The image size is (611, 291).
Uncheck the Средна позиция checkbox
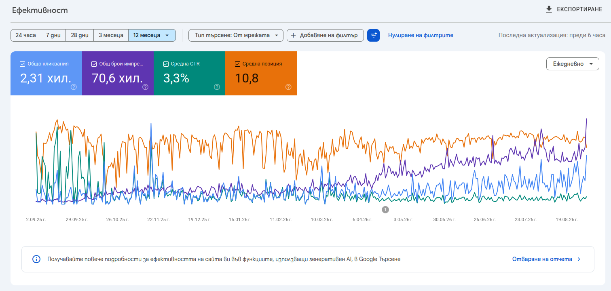237,64
